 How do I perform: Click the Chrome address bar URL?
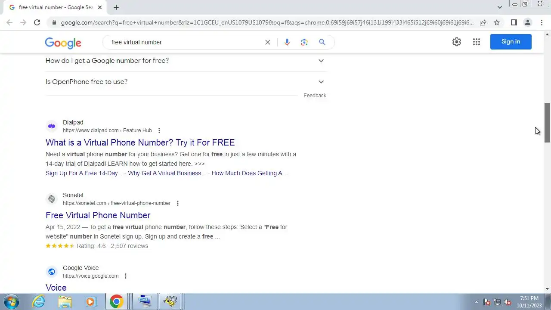(267, 22)
